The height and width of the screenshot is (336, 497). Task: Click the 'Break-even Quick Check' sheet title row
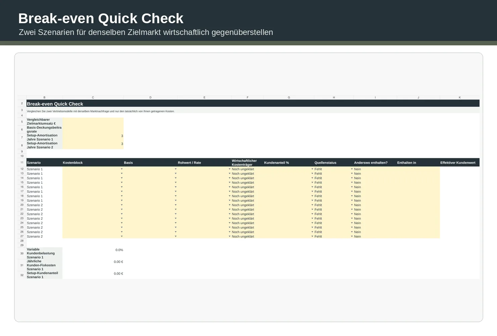pyautogui.click(x=253, y=104)
